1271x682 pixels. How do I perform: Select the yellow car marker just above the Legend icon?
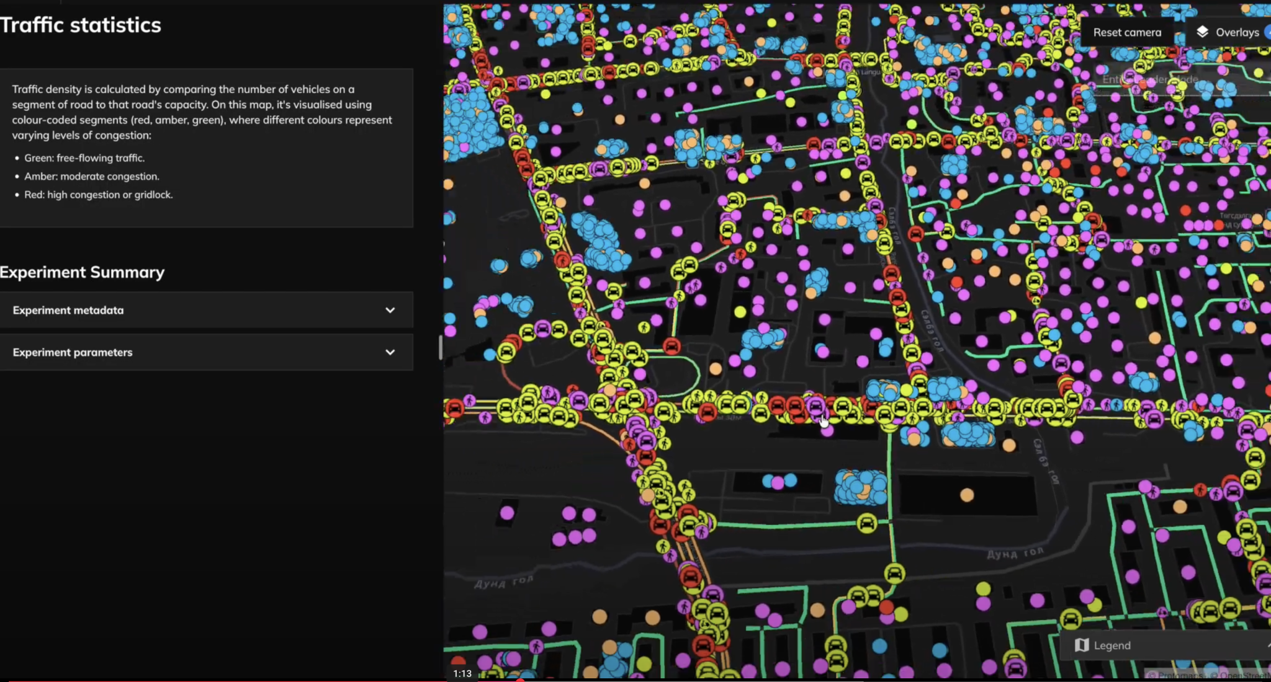tap(1071, 618)
